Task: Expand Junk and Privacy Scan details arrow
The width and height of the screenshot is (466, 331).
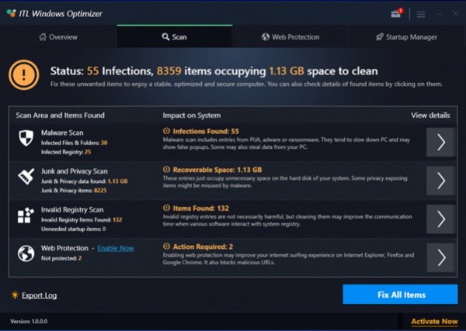Action: tap(441, 181)
